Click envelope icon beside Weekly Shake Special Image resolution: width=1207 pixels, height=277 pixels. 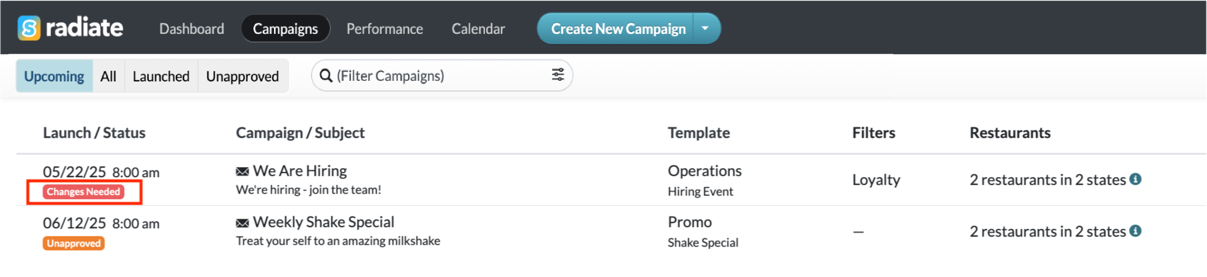coord(242,223)
